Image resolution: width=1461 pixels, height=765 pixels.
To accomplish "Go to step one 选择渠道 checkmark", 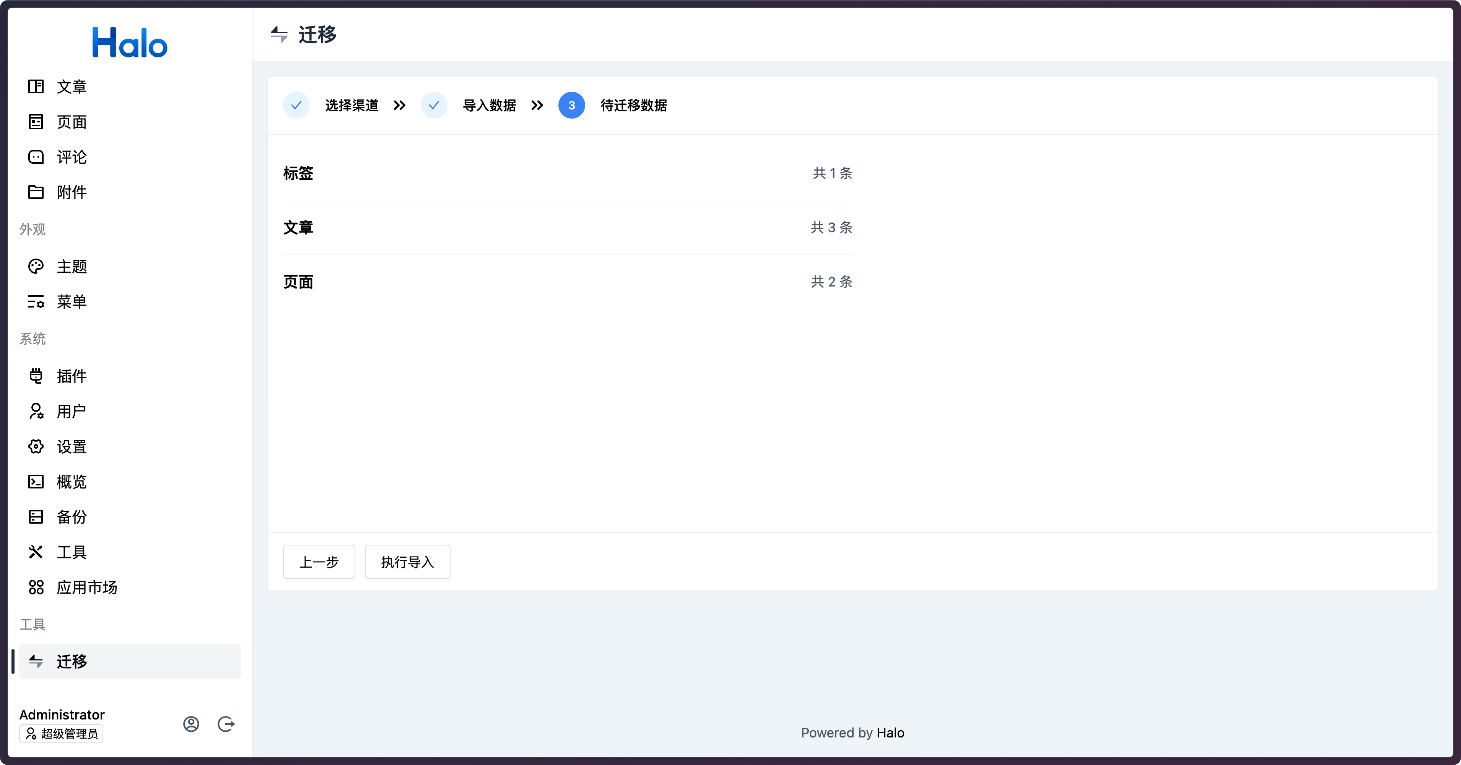I will point(296,106).
